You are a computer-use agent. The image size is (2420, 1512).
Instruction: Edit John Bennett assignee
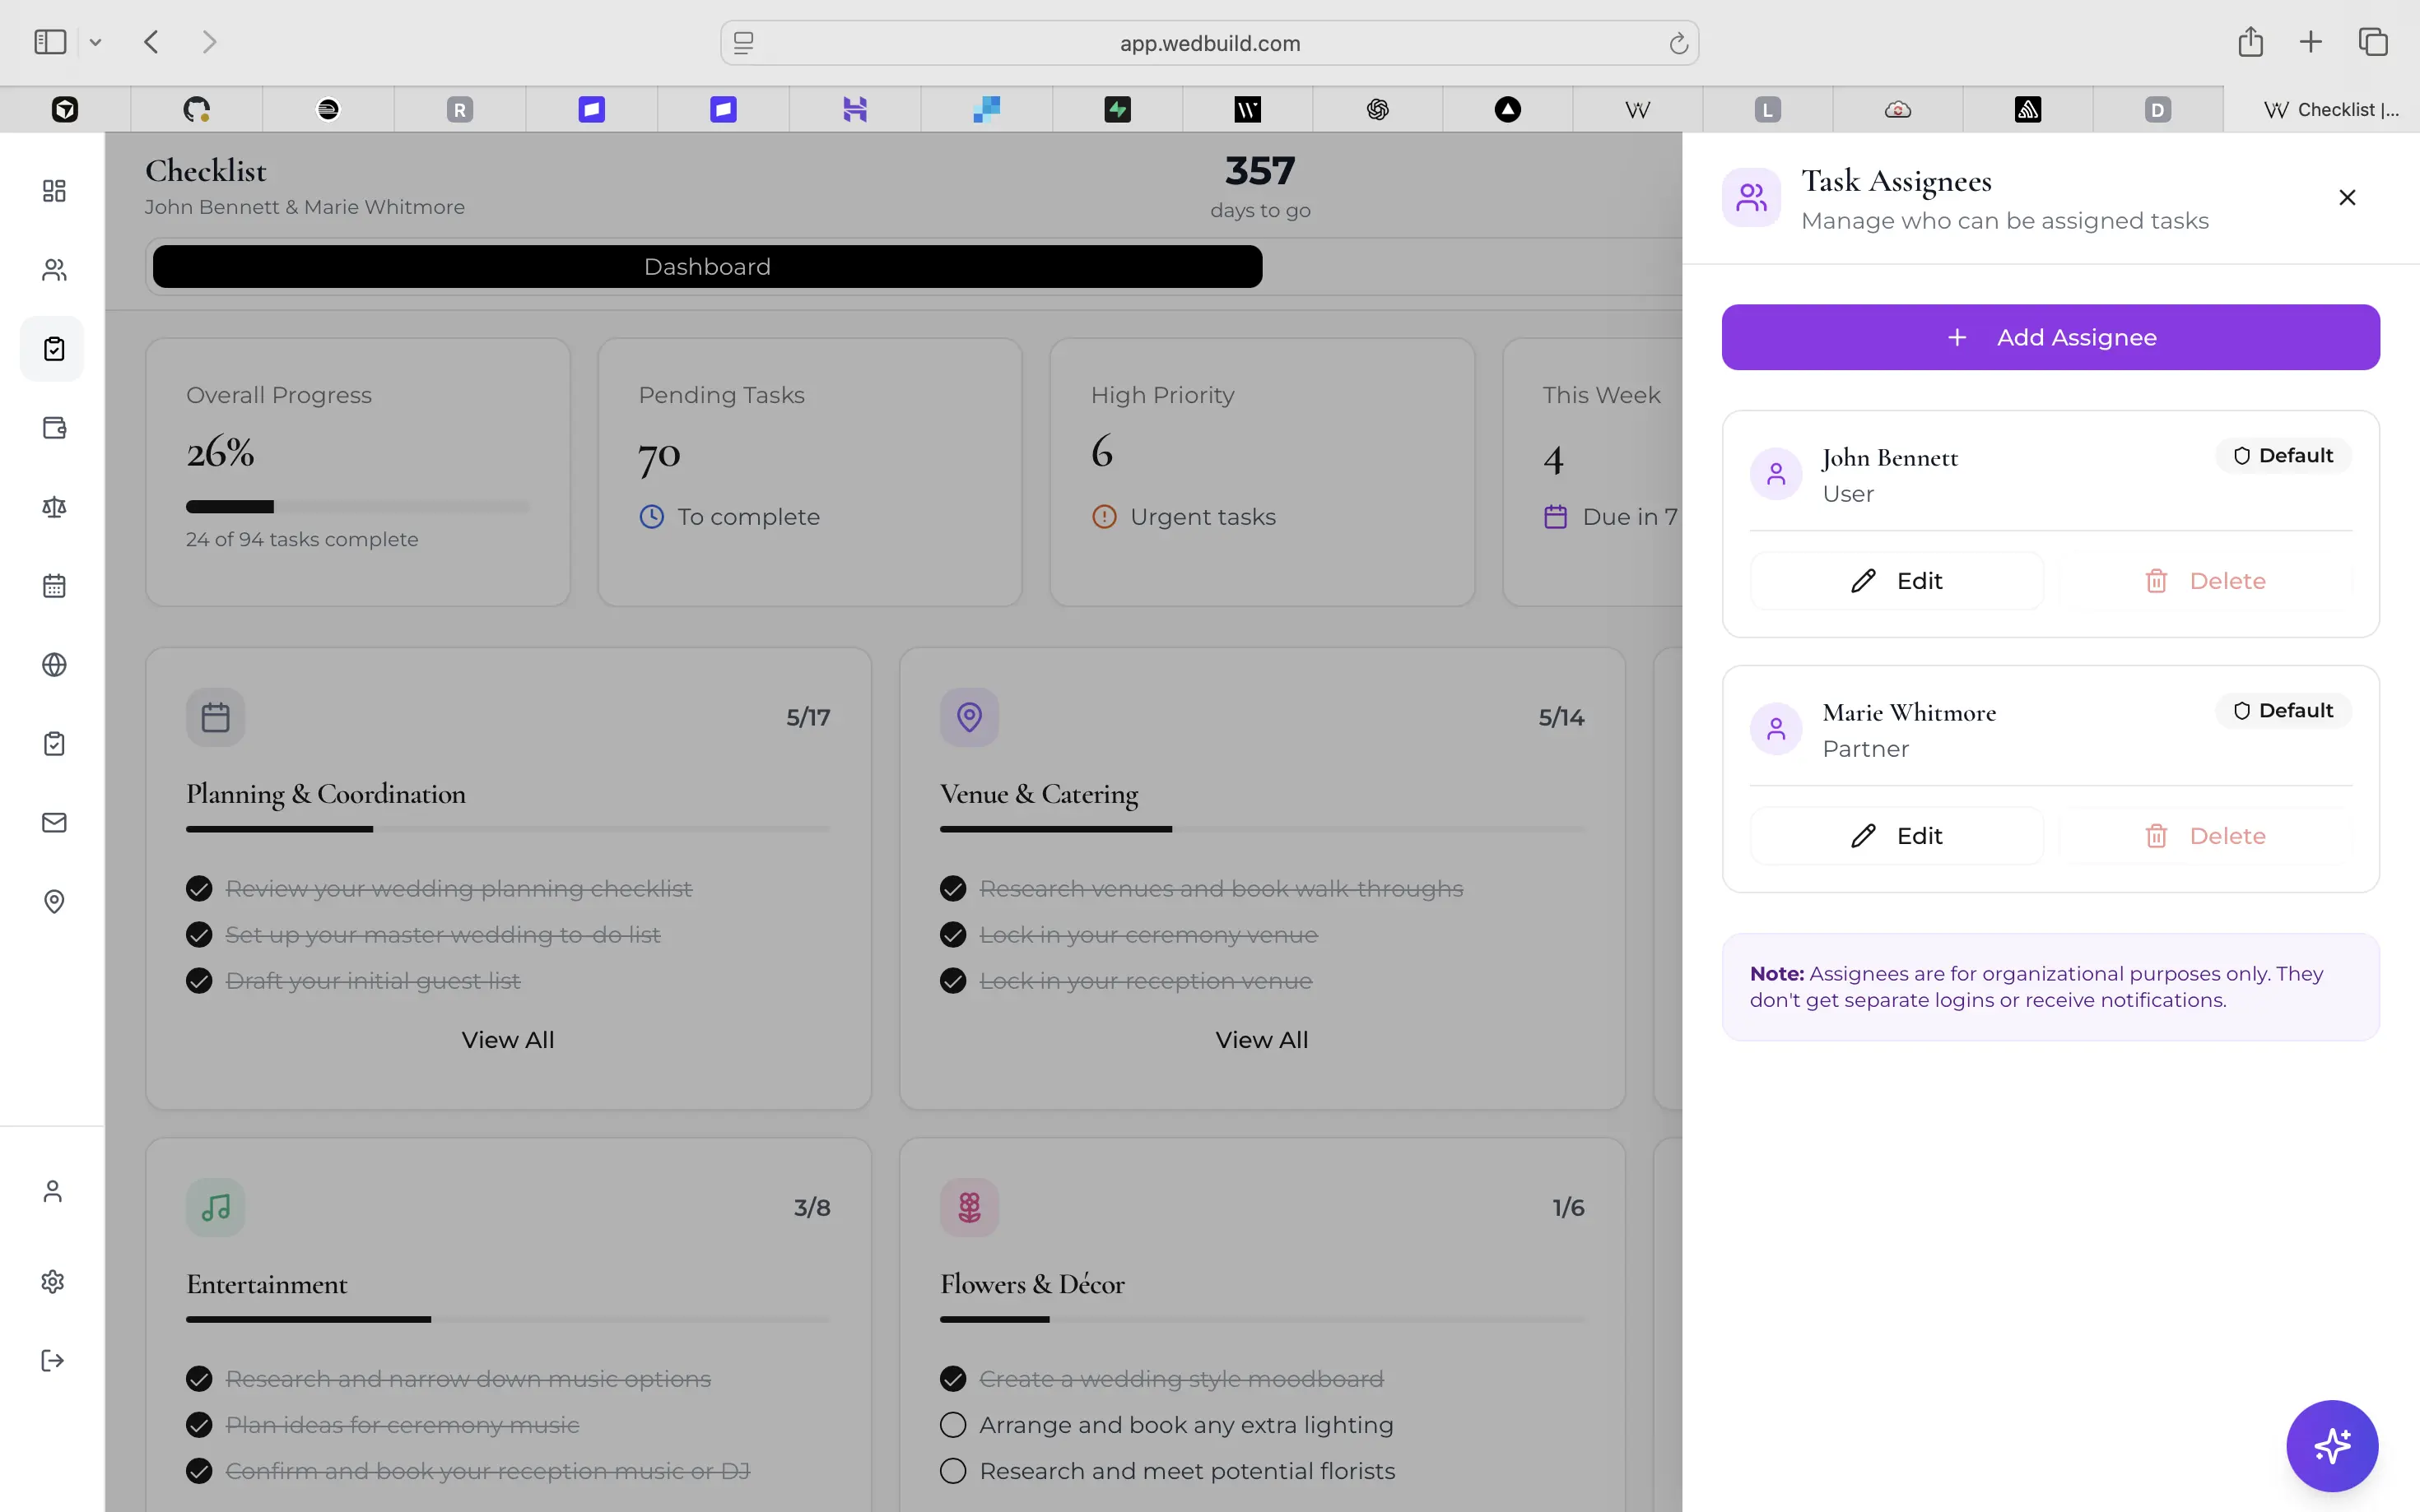[x=1896, y=580]
